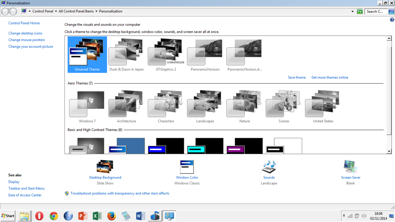Screen dimensions: 395x222
Task: Open Taskbar and Start Menu link
Action: pyautogui.click(x=27, y=188)
